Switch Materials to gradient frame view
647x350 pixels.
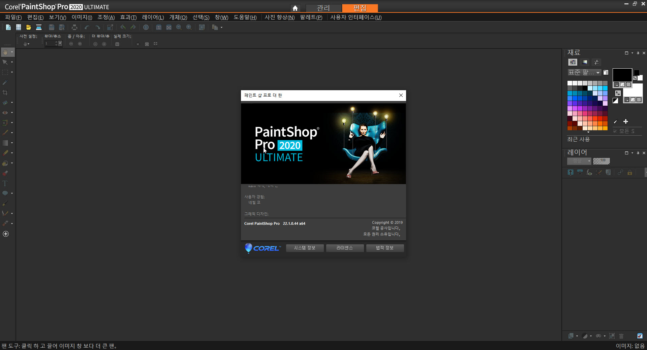pyautogui.click(x=585, y=62)
